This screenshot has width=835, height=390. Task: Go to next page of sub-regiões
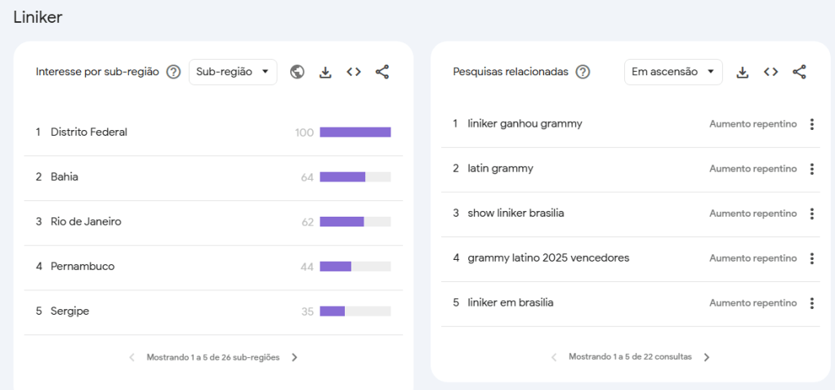[x=294, y=357]
